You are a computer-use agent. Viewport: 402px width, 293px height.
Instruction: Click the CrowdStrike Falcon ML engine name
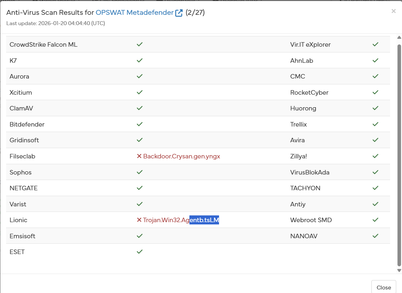[43, 44]
